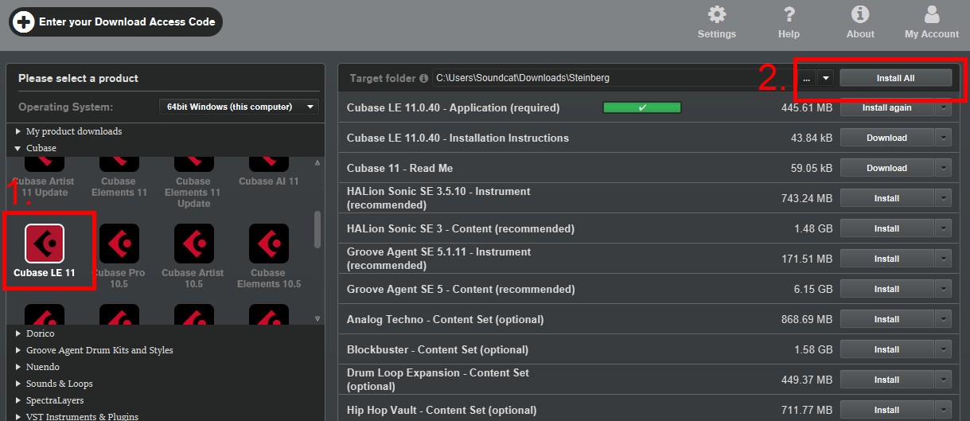
Task: Expand the SpectraLayers category
Action: point(18,400)
